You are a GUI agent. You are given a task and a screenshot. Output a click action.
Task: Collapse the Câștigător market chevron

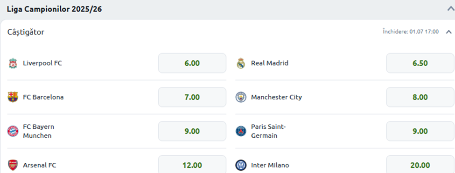pos(448,32)
